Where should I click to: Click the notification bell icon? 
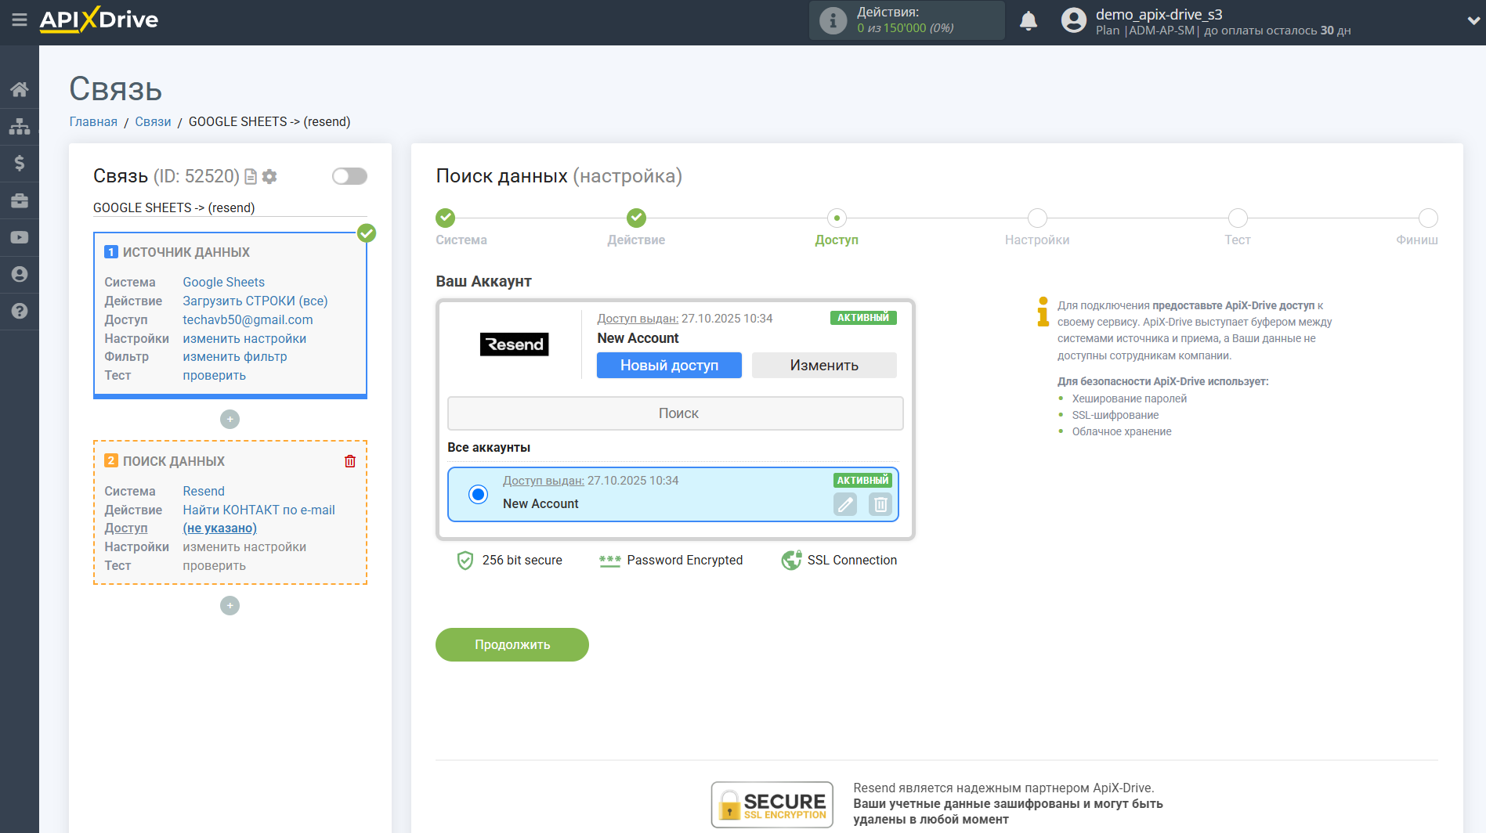point(1028,21)
